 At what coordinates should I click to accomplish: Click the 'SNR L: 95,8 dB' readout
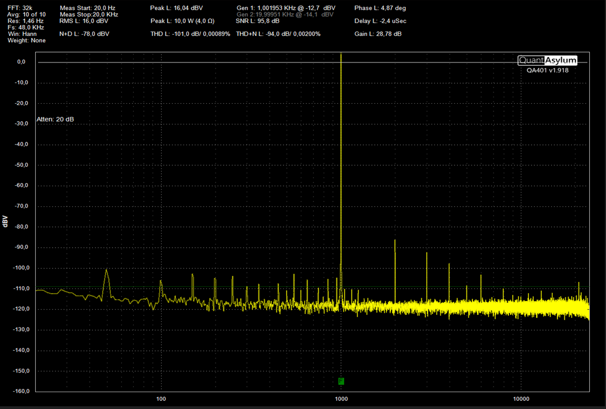tap(257, 21)
